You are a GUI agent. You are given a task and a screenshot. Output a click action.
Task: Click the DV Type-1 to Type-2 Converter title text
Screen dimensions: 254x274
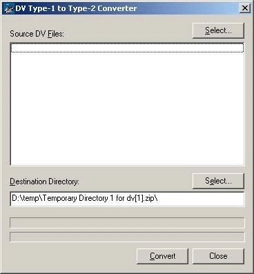click(x=76, y=8)
